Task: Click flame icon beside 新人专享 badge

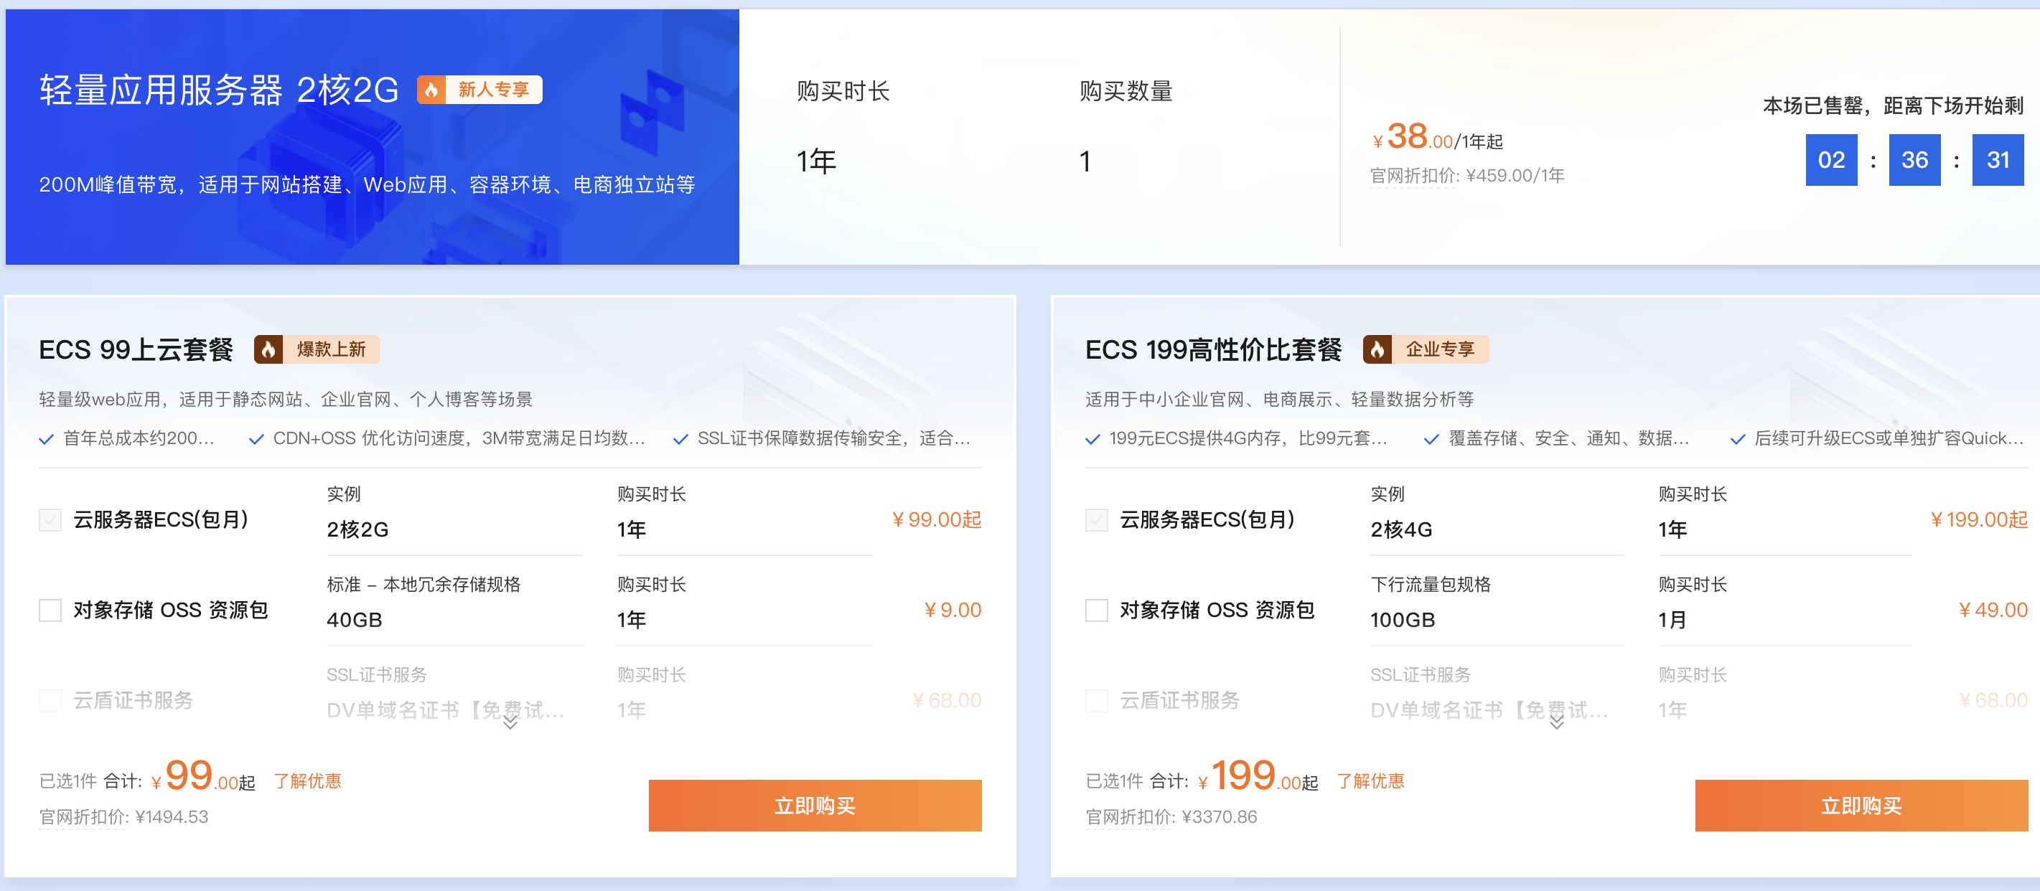Action: tap(431, 90)
